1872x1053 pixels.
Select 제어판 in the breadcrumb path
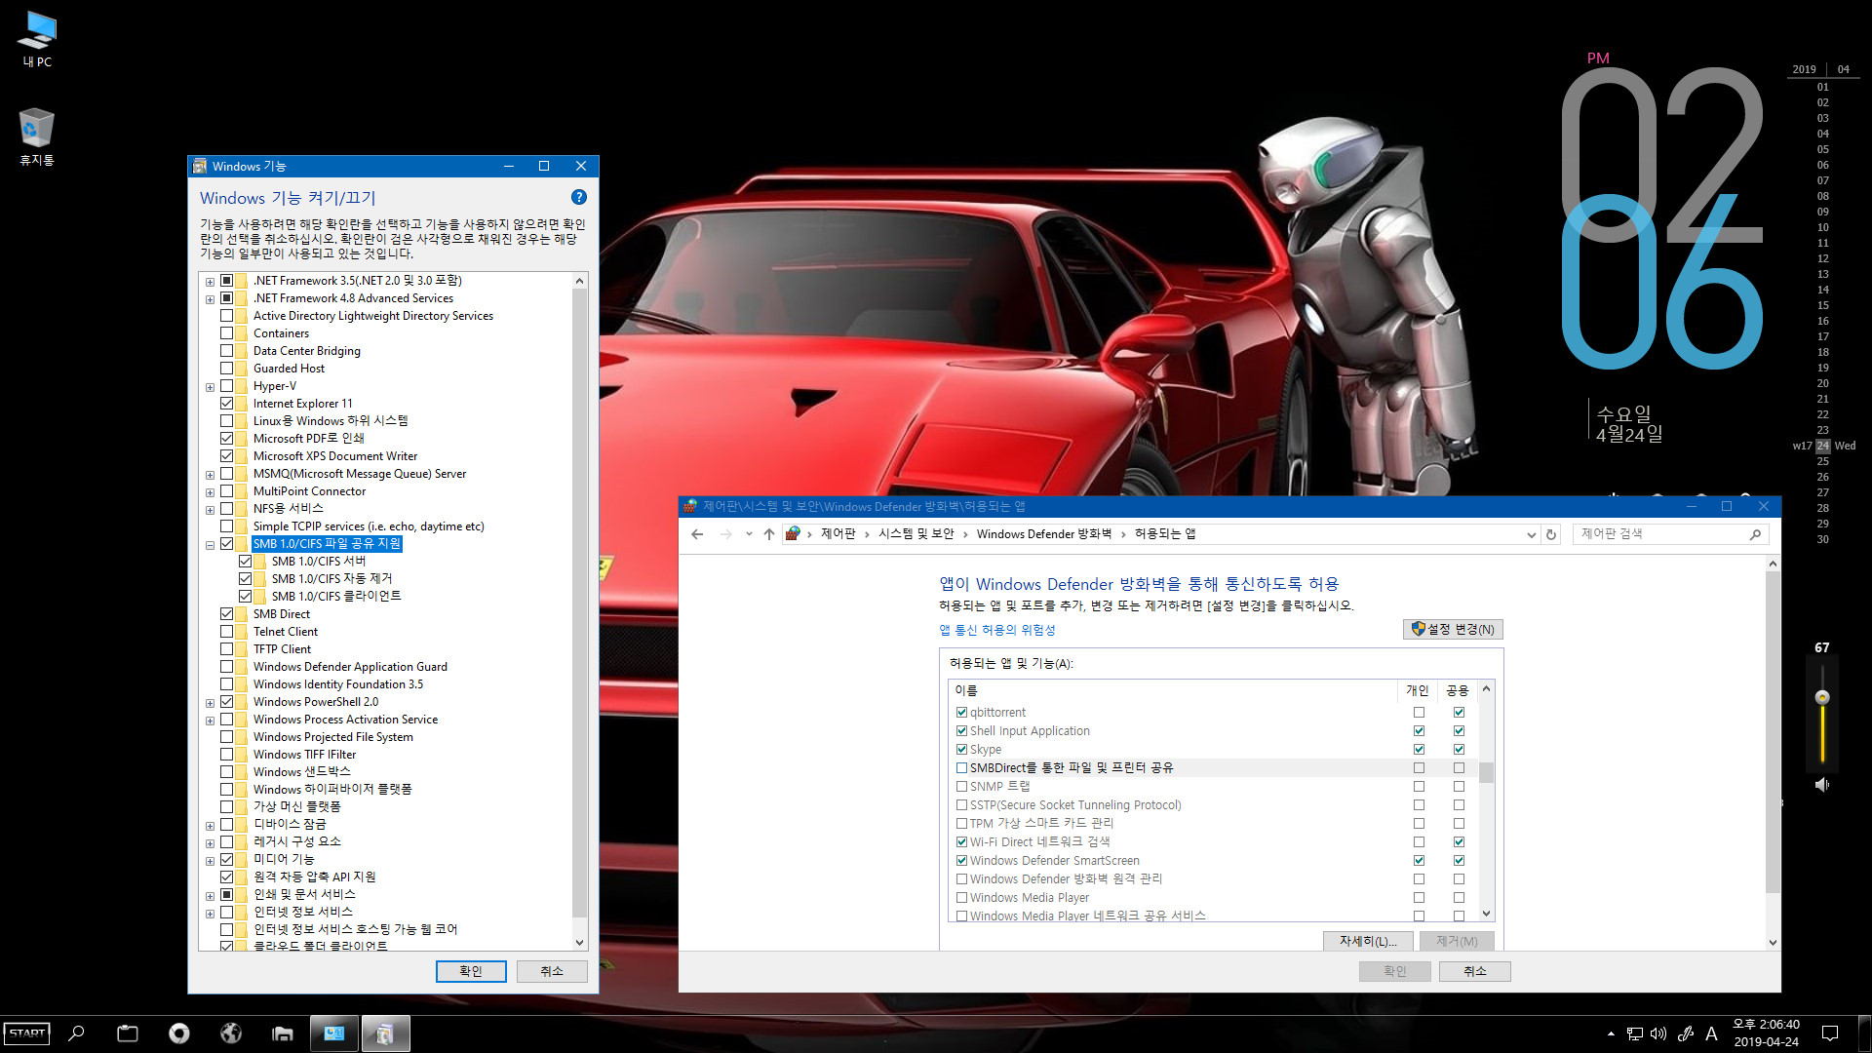coord(838,534)
